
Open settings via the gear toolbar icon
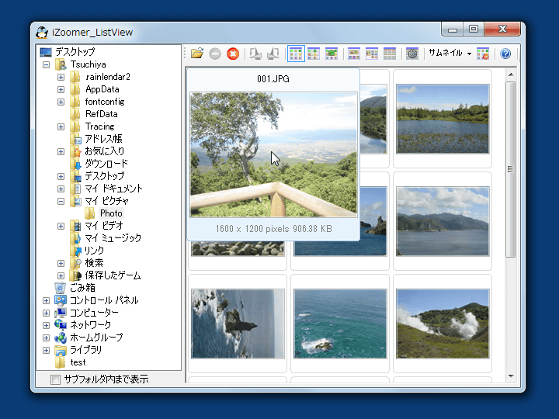(412, 54)
